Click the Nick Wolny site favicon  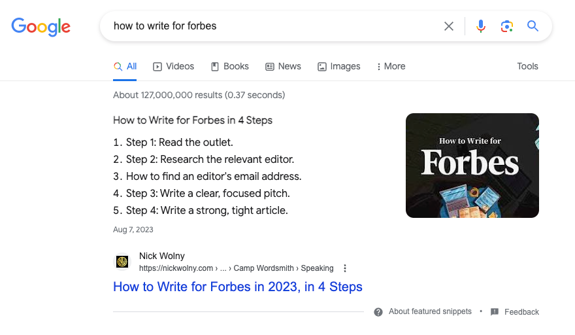click(x=122, y=262)
